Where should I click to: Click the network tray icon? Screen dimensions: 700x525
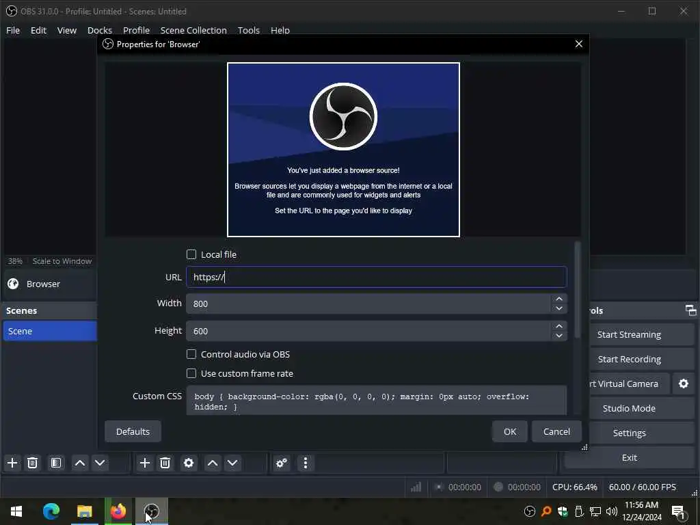point(595,511)
